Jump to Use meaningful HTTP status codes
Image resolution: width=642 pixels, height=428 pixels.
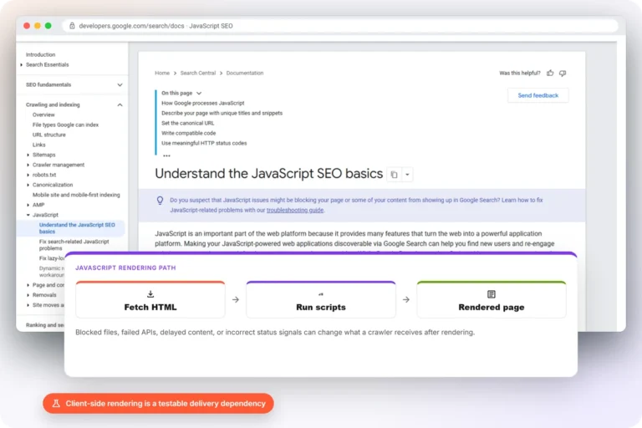point(204,143)
